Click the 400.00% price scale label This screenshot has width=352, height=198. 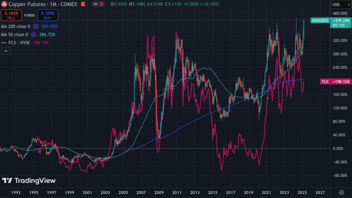340,13
